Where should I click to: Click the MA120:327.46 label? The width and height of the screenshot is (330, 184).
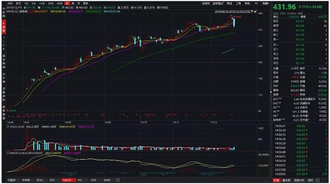(112, 11)
